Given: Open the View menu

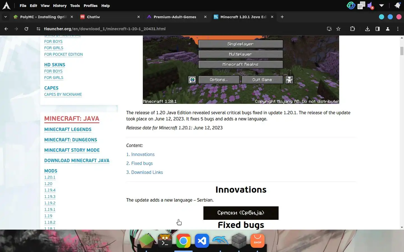Looking at the screenshot, I should (45, 6).
